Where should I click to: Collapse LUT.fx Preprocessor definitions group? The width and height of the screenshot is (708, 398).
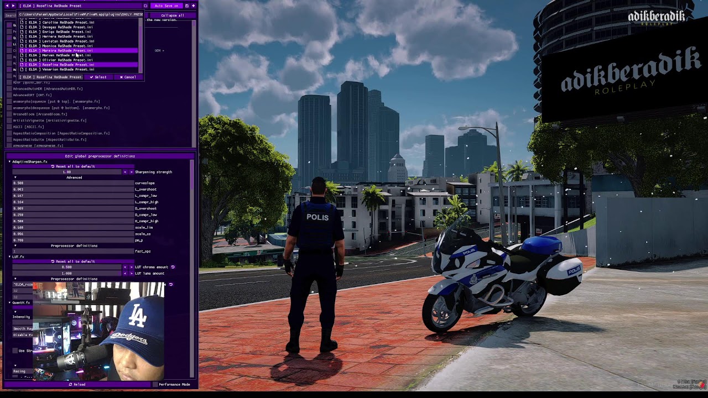(x=15, y=279)
